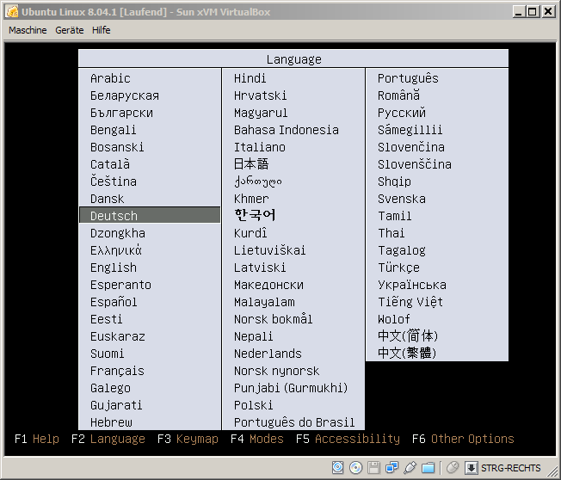
Task: Click the F6 Other Options entry
Action: click(x=463, y=439)
